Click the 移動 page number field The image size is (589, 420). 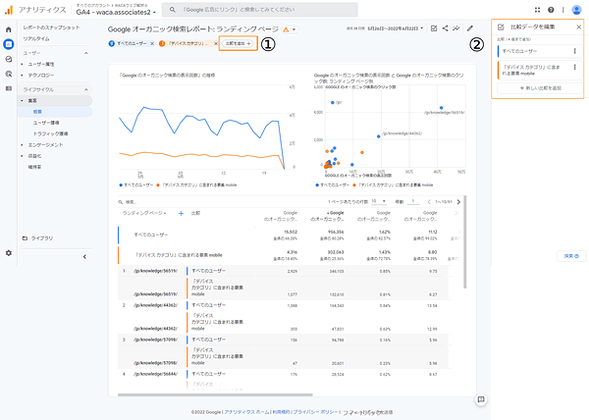(413, 201)
